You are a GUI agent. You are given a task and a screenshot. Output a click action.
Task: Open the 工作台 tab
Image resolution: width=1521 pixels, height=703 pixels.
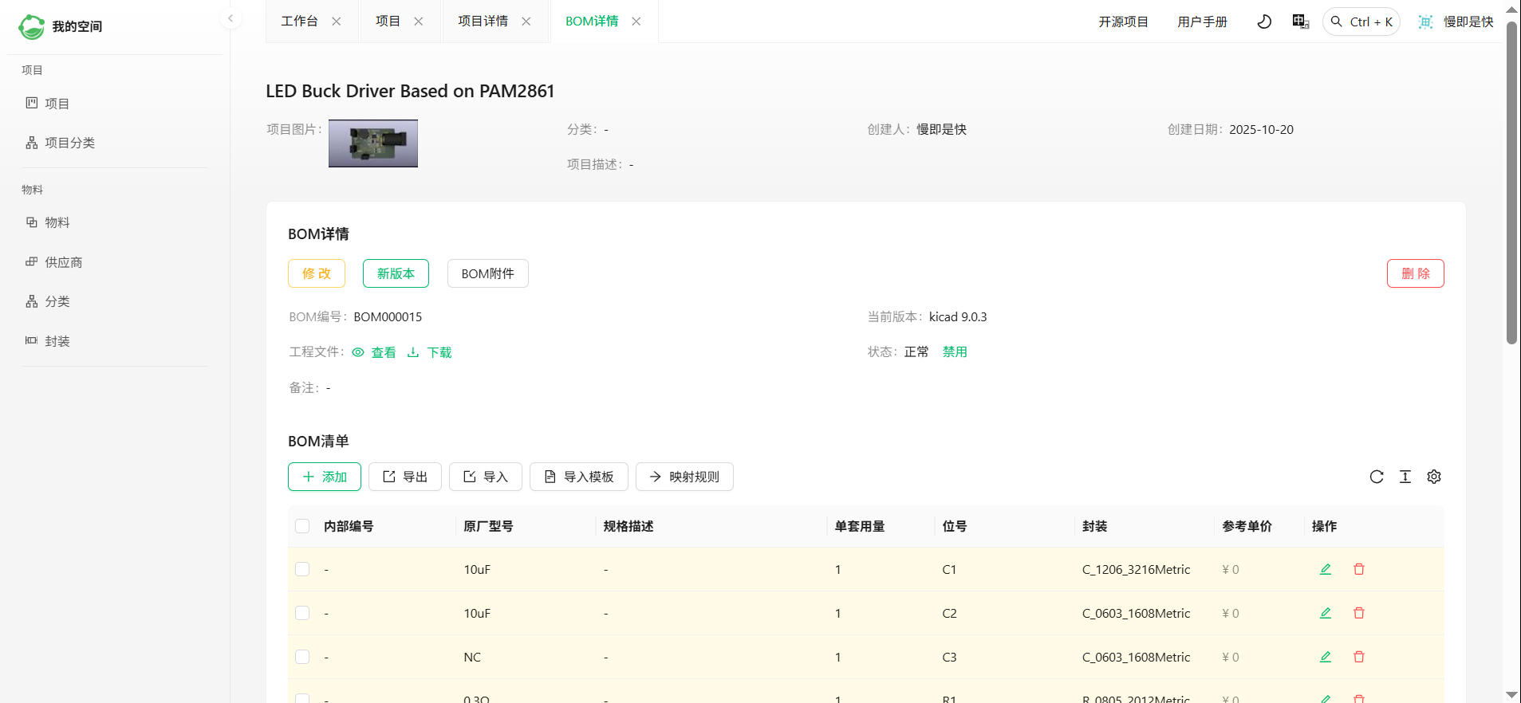299,22
